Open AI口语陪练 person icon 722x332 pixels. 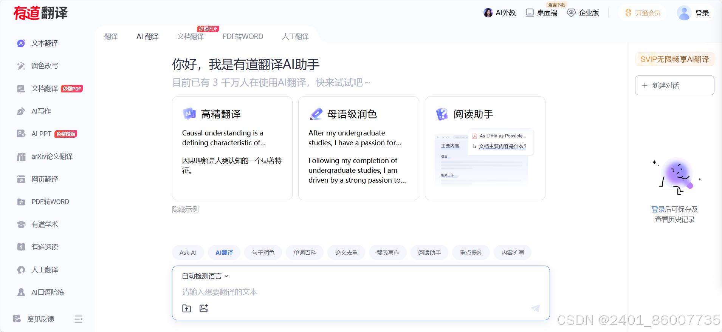(21, 292)
